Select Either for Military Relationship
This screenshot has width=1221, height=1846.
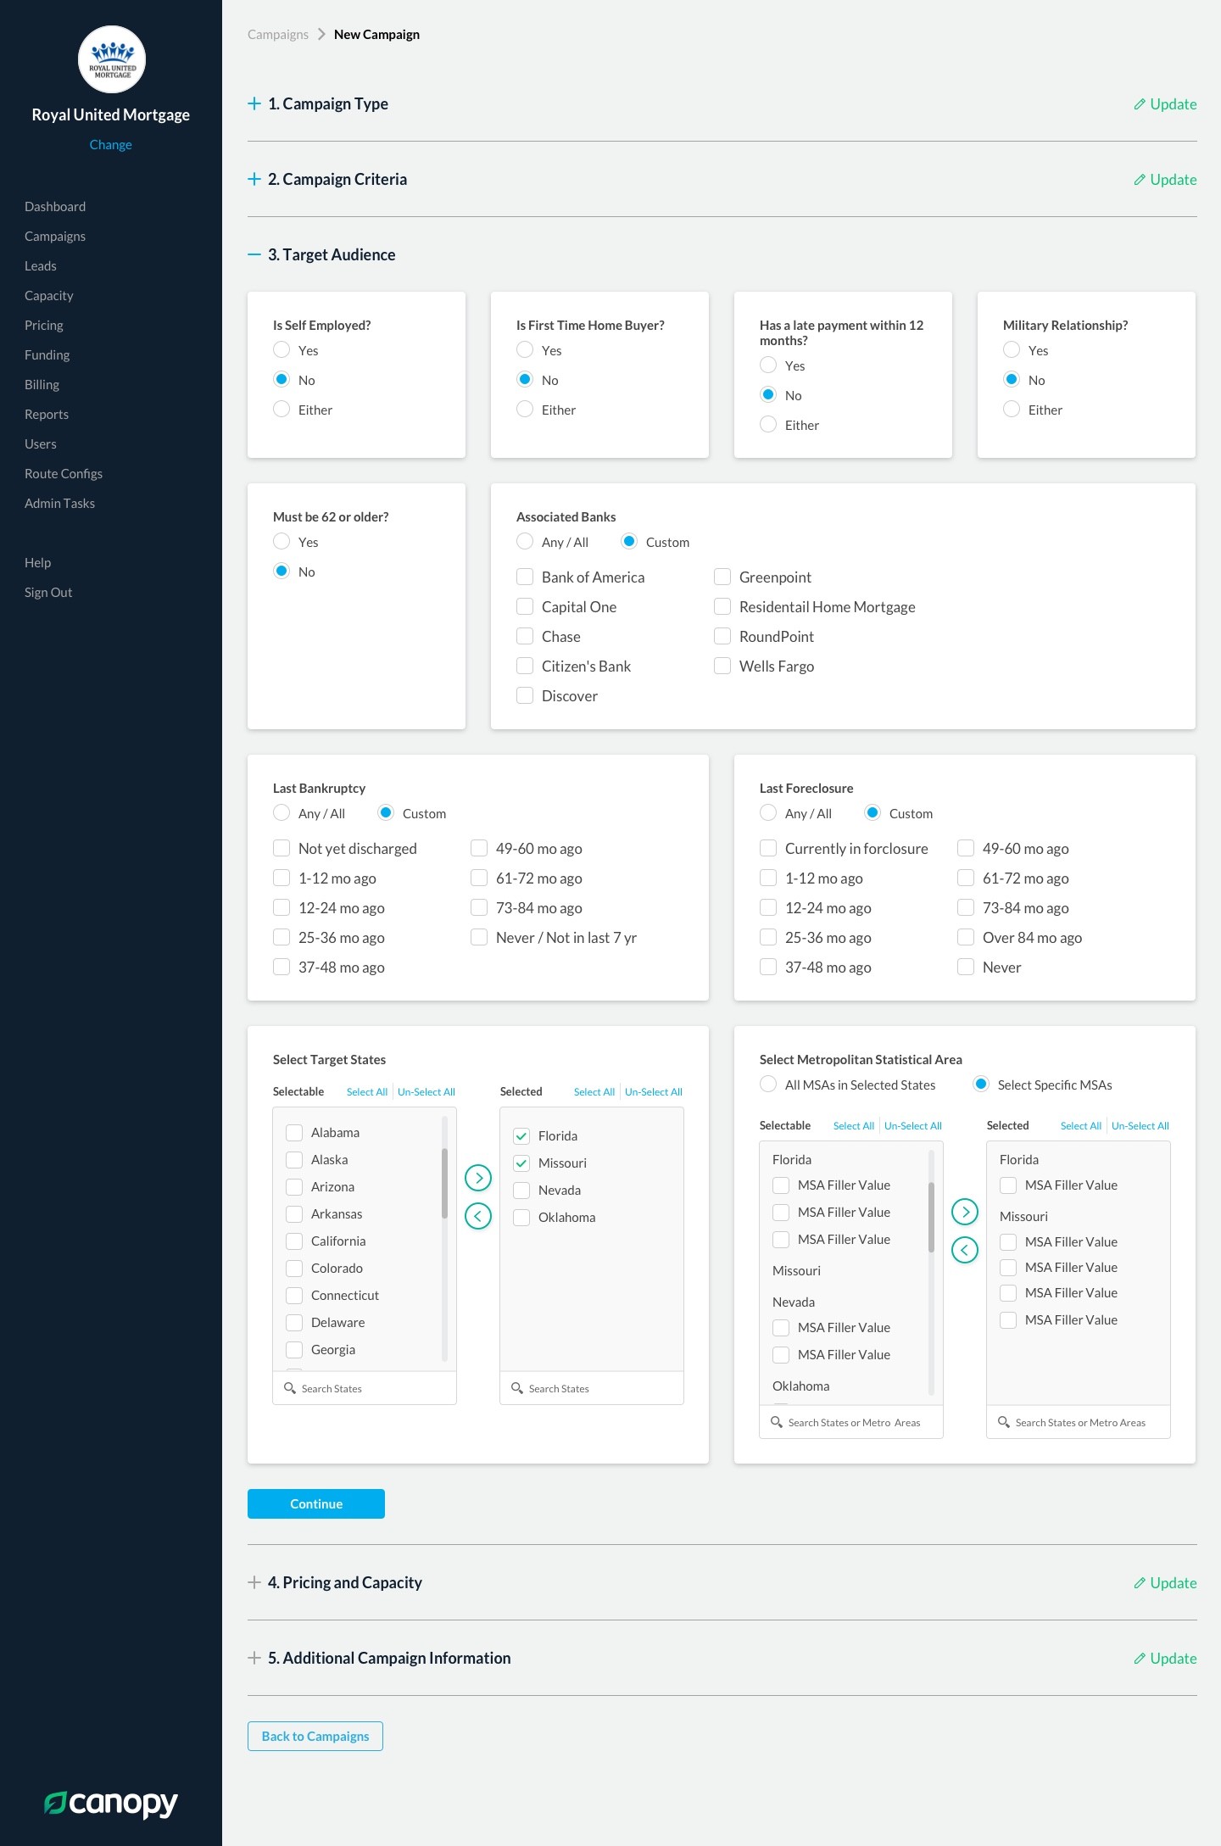tap(1012, 409)
